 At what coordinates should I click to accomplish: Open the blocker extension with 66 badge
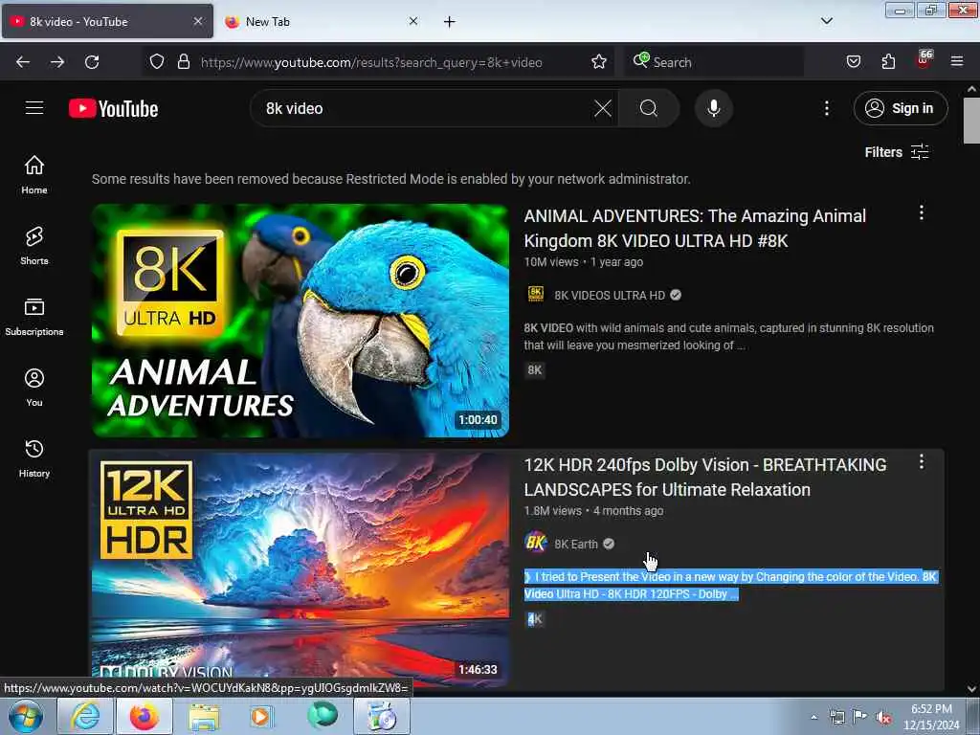924,60
